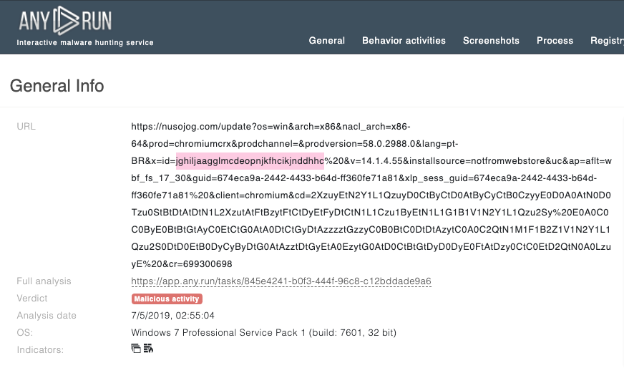Select the Process navigation item

pyautogui.click(x=555, y=41)
